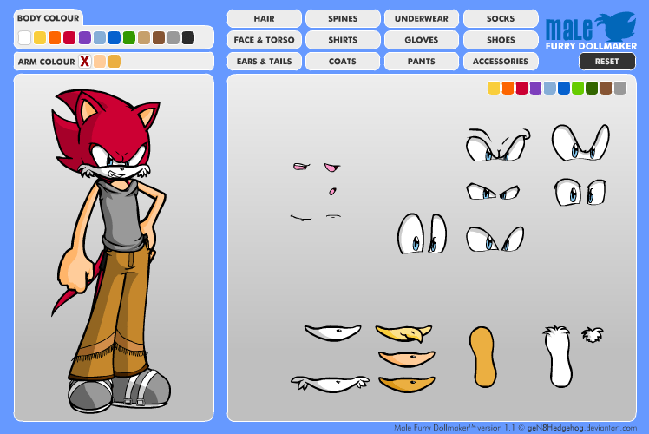Select the angry eyebrows eye style

pyautogui.click(x=498, y=145)
